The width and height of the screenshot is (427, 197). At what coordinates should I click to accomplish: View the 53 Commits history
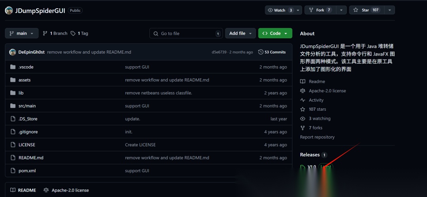pyautogui.click(x=272, y=52)
